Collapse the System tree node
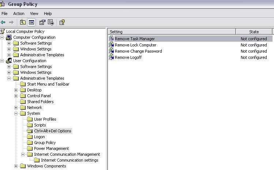 click(16, 113)
